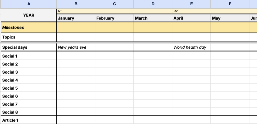Select column B header

(76, 4)
